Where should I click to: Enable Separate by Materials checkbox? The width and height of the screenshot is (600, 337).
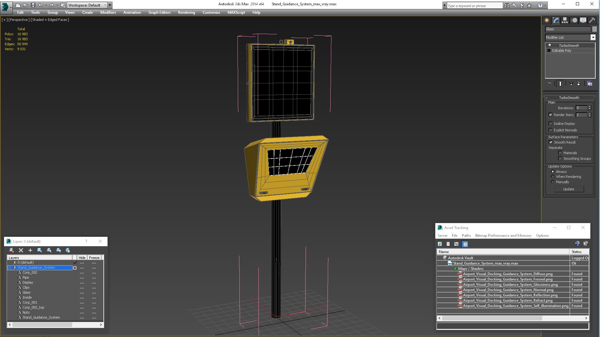560,153
